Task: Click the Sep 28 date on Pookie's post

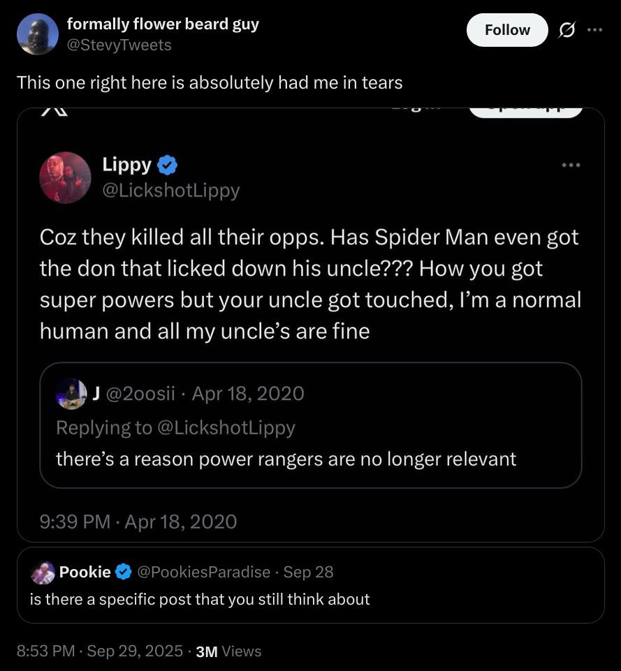Action: [x=308, y=573]
